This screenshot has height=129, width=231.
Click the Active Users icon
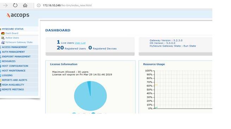click(x=3, y=38)
